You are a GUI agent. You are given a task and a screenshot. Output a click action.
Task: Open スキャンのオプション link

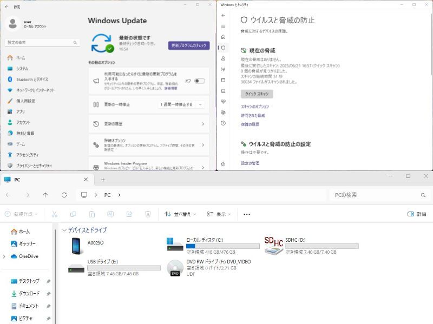(x=255, y=107)
